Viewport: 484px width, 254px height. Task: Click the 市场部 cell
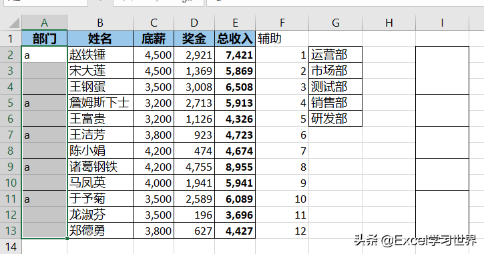click(336, 71)
